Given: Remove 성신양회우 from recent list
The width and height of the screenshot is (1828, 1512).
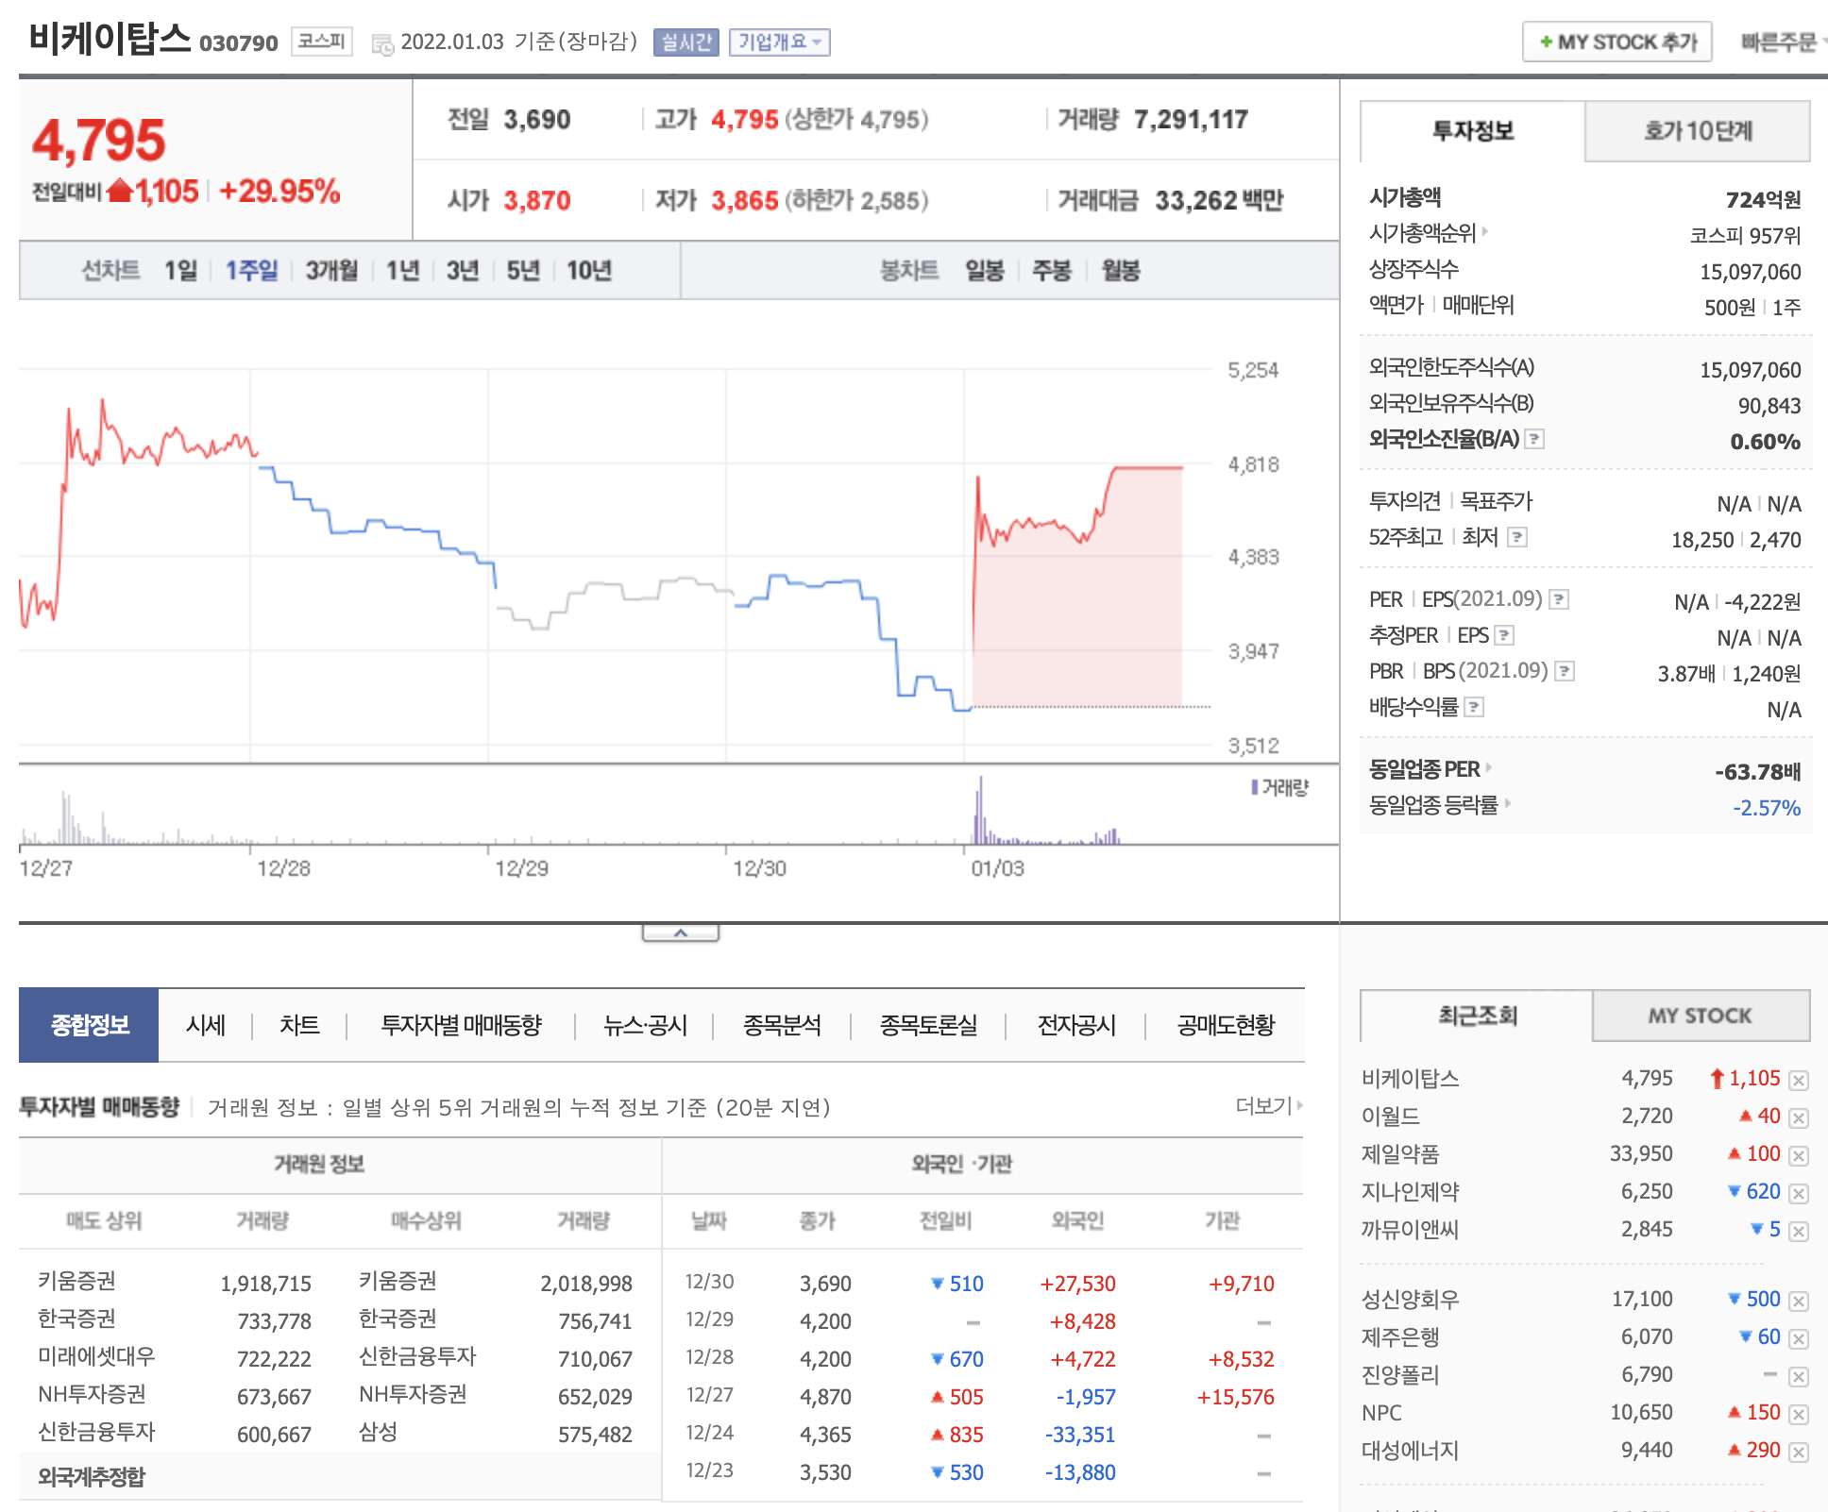Looking at the screenshot, I should 1799,1301.
